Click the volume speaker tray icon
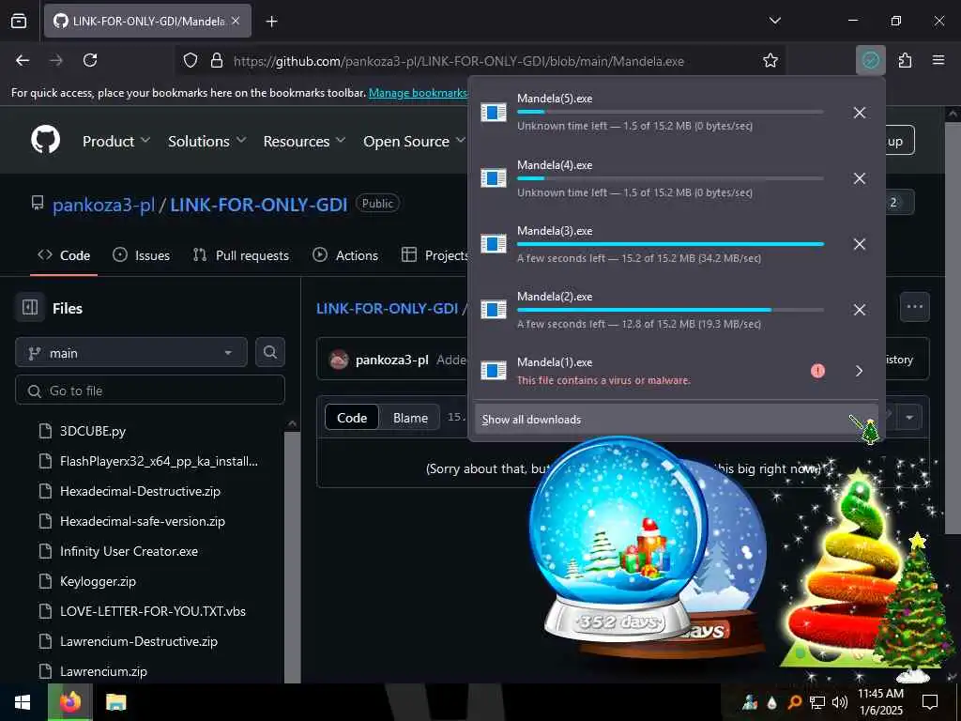Viewport: 961px width, 721px height. click(x=839, y=702)
